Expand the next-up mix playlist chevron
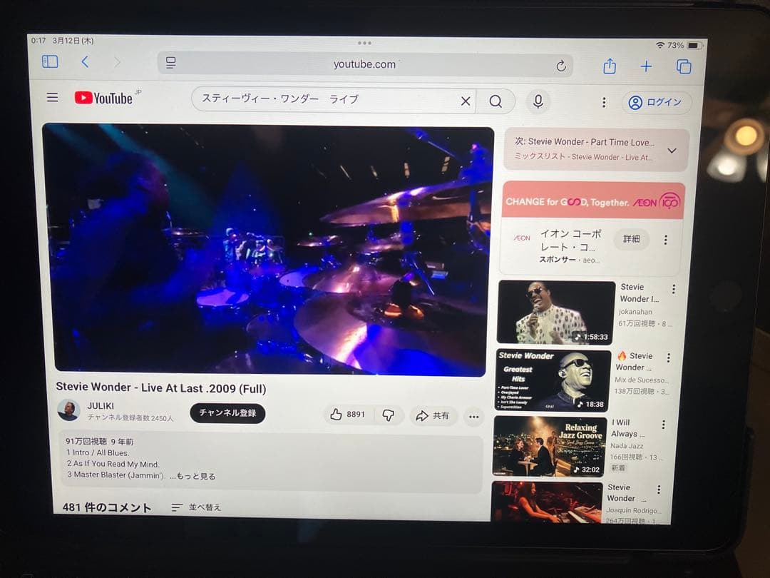The width and height of the screenshot is (770, 578). click(x=672, y=151)
